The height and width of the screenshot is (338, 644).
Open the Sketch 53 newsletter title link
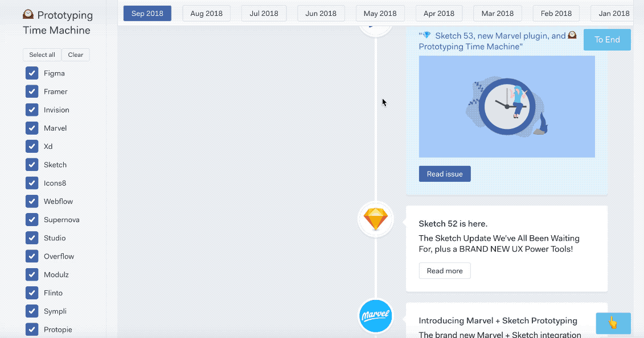click(498, 41)
